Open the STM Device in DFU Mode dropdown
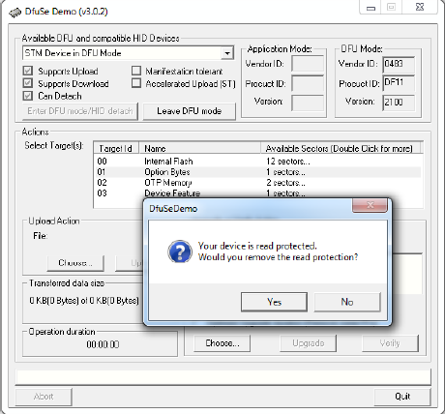The height and width of the screenshot is (414, 445). point(227,53)
